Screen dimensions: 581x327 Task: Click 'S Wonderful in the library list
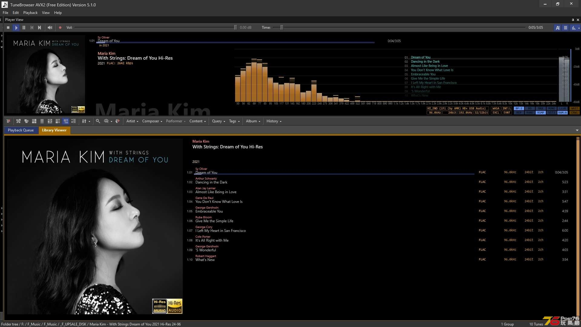(x=206, y=250)
